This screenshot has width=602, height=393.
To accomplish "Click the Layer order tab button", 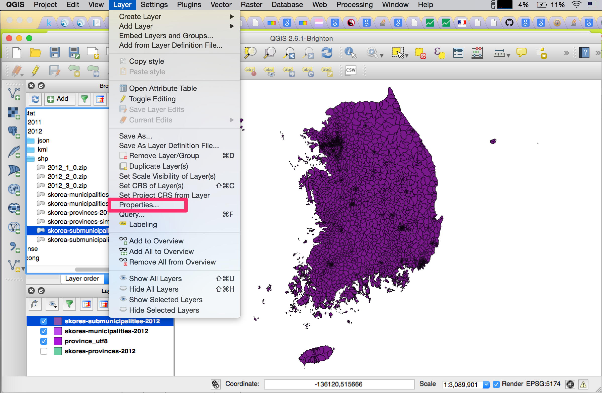I will (82, 278).
